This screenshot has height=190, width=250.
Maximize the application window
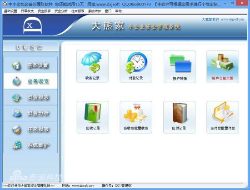click(x=232, y=3)
